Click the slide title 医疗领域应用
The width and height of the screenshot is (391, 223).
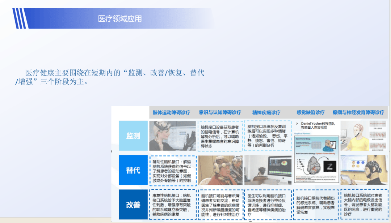[120, 19]
